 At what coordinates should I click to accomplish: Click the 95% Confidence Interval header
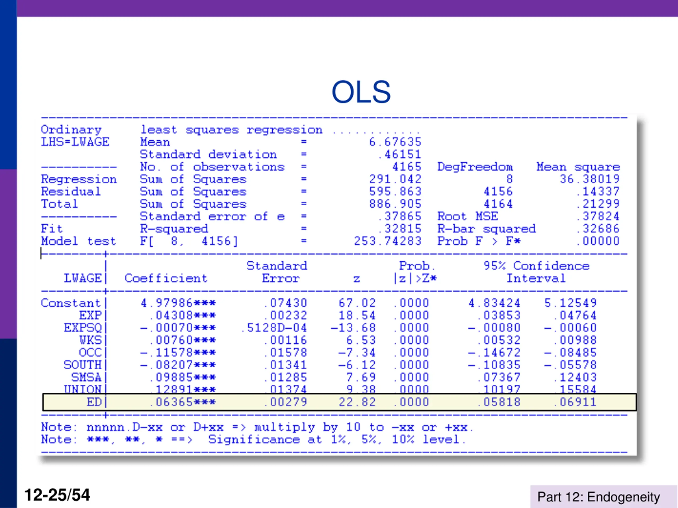(536, 272)
